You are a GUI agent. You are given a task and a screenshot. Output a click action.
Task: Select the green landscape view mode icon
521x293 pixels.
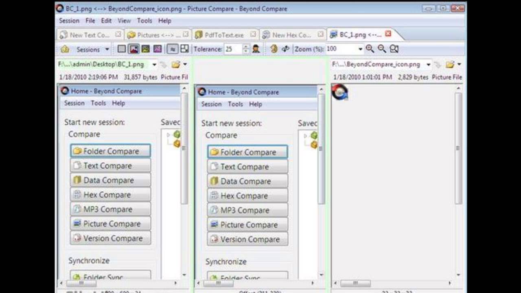point(145,49)
